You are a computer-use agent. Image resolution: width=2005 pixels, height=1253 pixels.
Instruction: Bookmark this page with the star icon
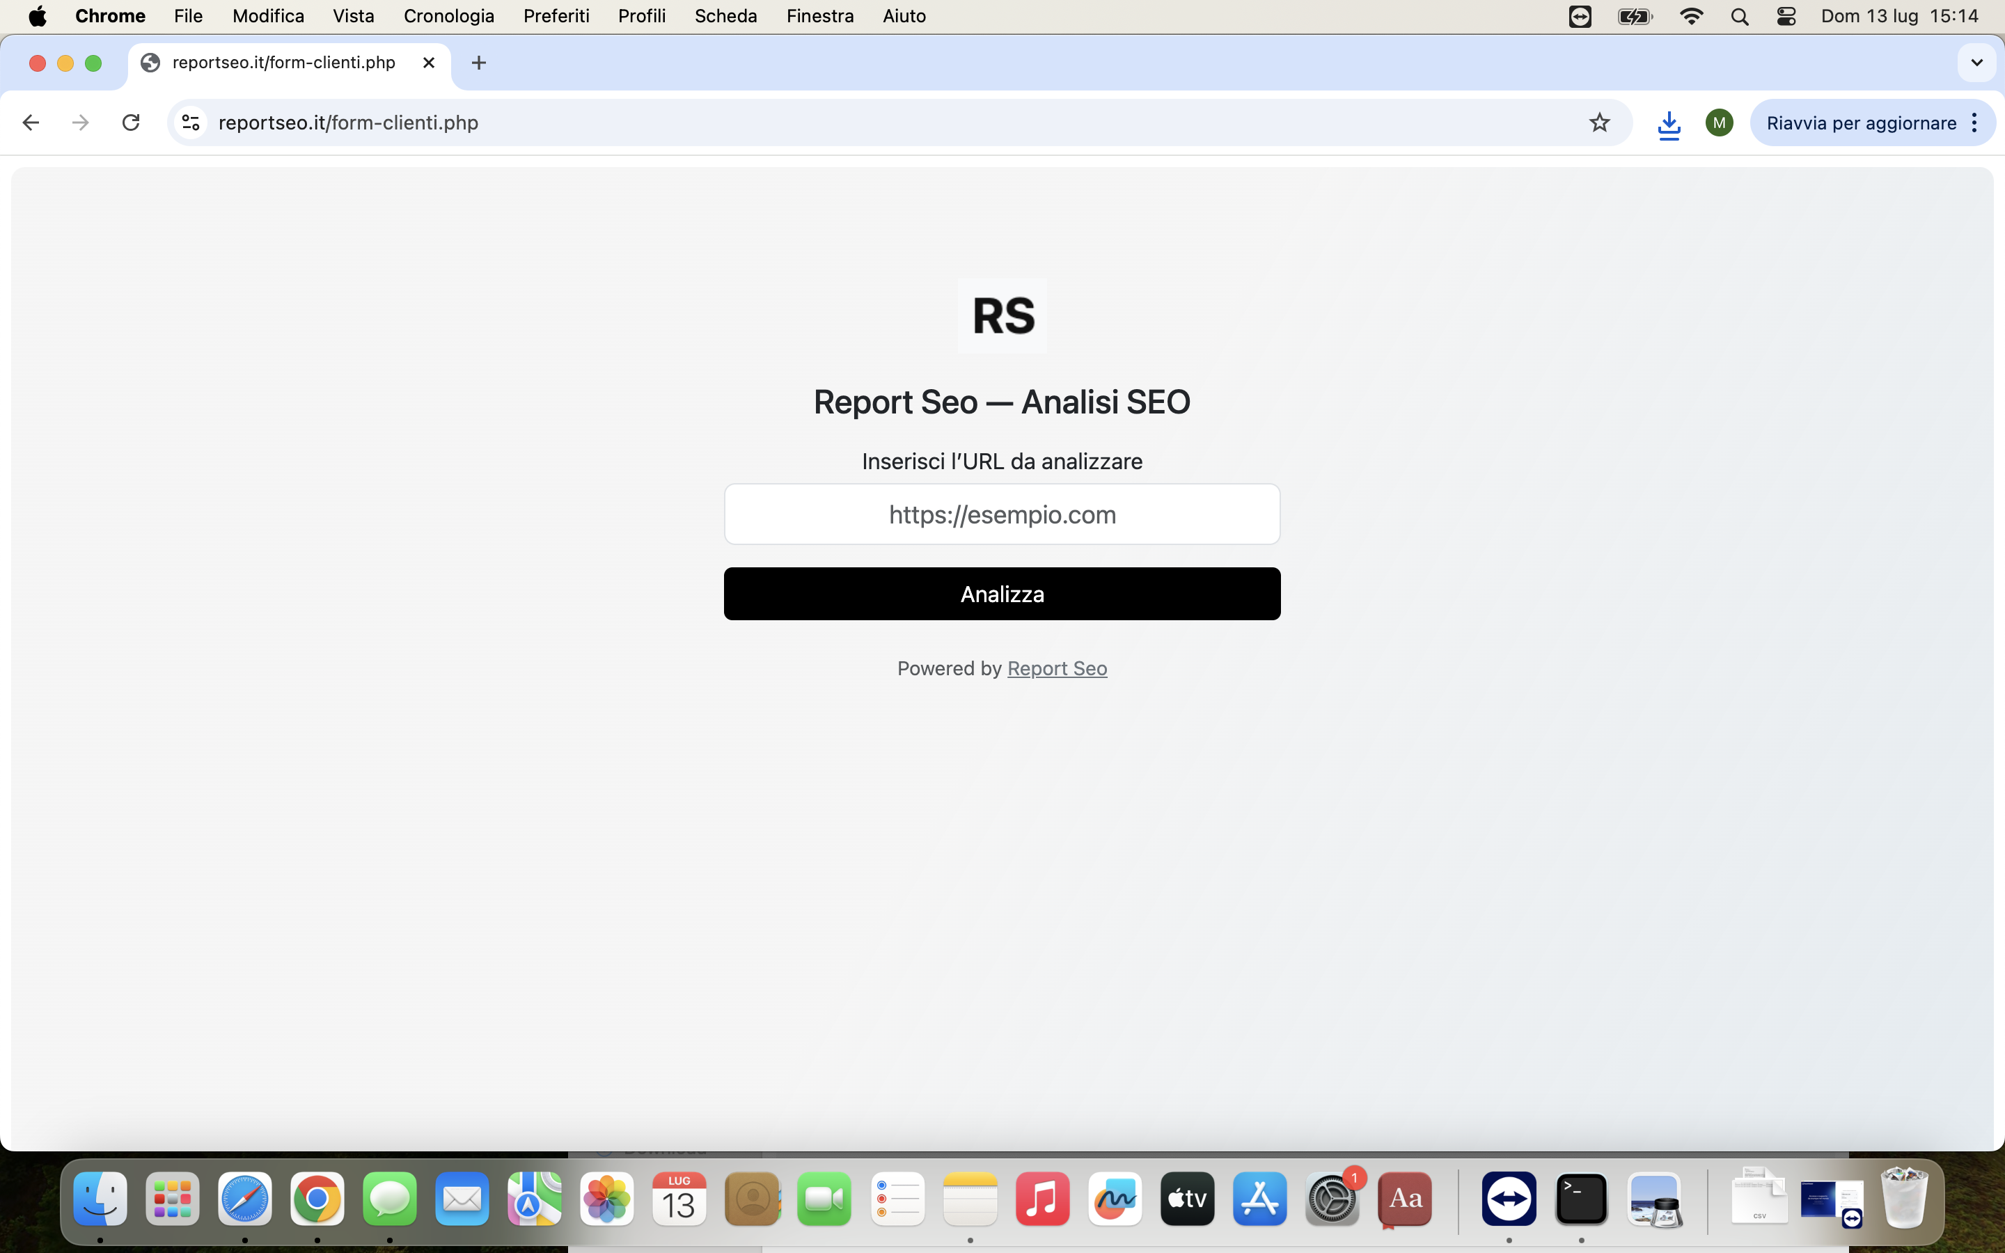(x=1599, y=123)
